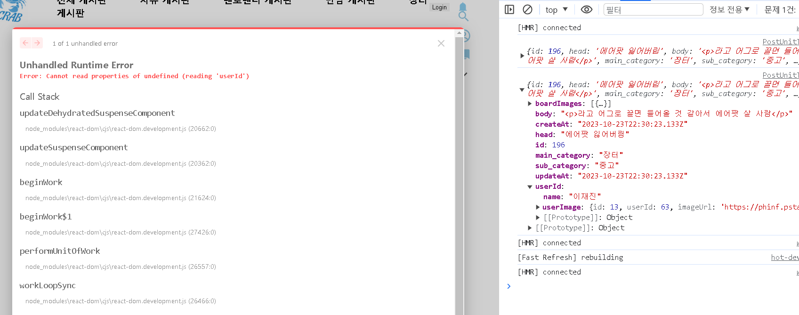Screen dimensions: 799x315
Task: Click the updateAt property row
Action: point(611,176)
